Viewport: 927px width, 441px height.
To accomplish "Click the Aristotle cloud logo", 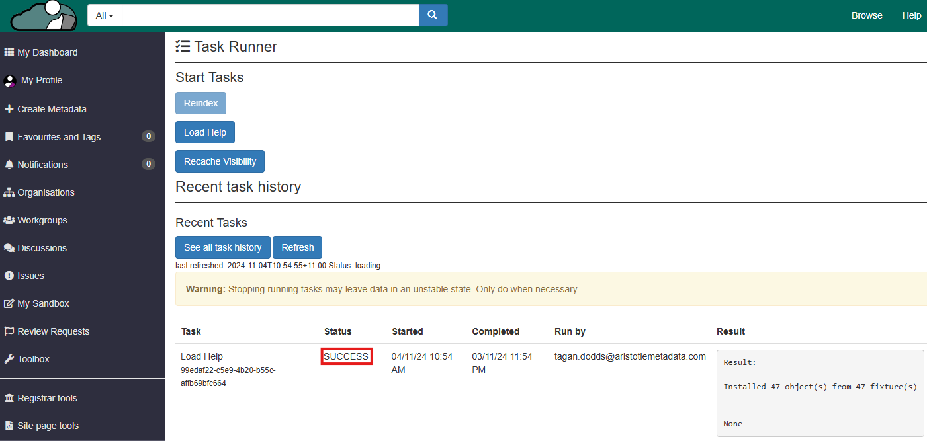I will point(44,16).
